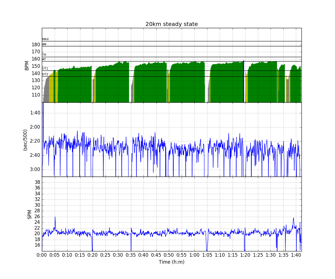Click the 38 SPM tick label
This screenshot has width=335, height=279.
coord(37,182)
